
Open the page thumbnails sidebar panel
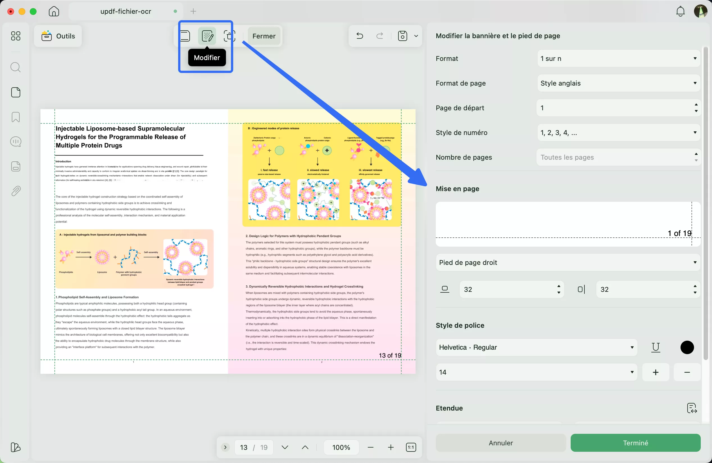(x=15, y=92)
